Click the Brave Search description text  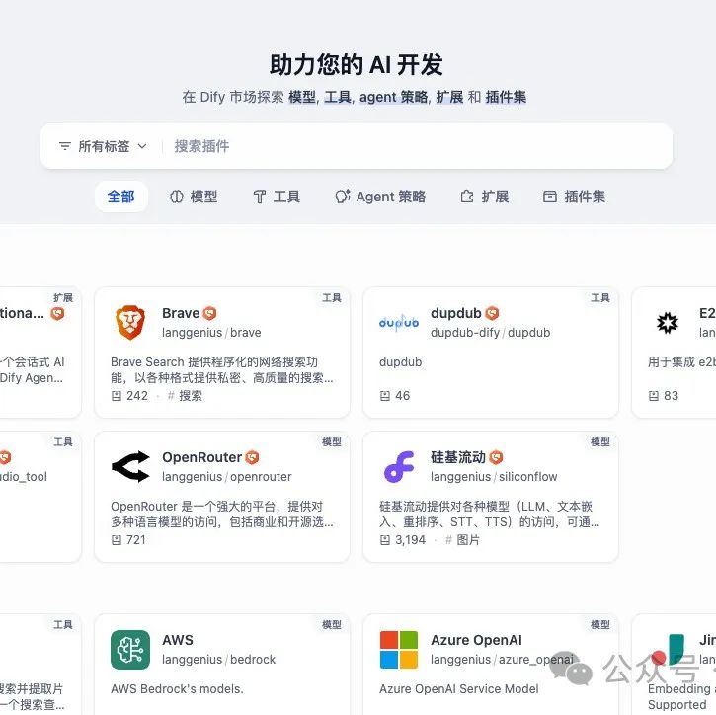pos(222,370)
